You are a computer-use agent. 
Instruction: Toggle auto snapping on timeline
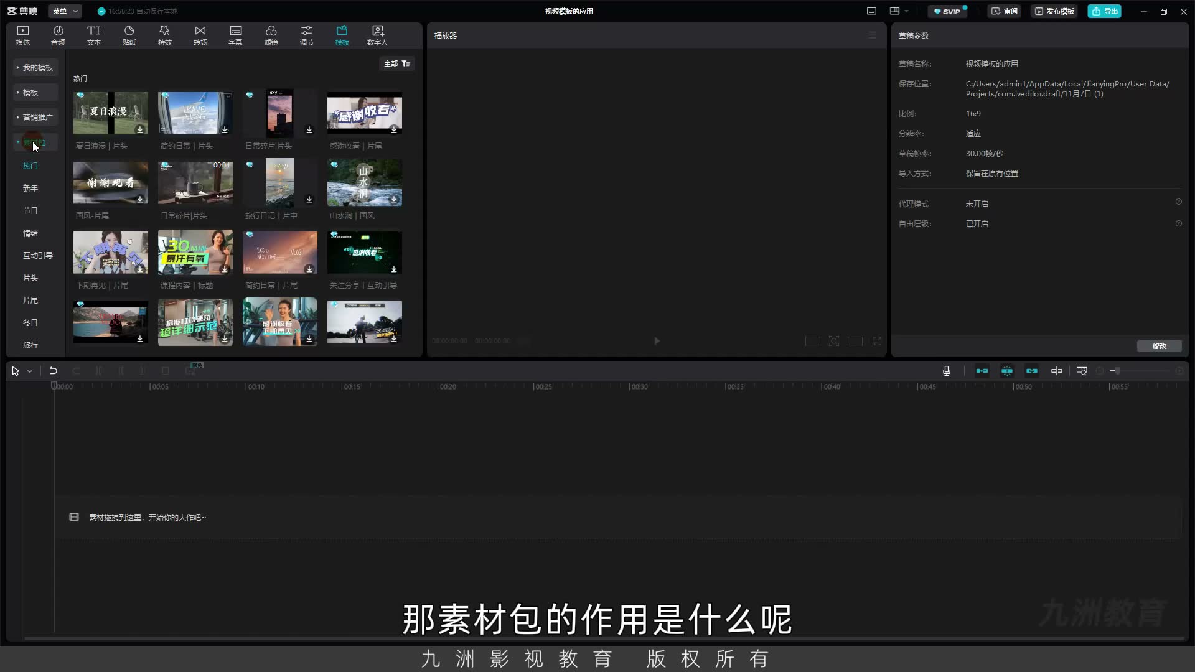click(x=1007, y=371)
